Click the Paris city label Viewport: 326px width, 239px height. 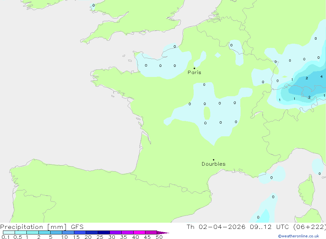click(x=194, y=72)
